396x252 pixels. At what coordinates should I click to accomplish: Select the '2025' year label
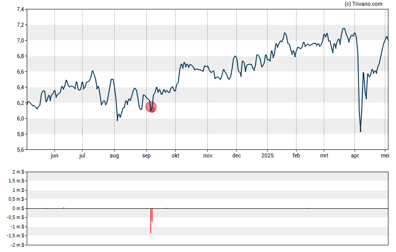268,156
